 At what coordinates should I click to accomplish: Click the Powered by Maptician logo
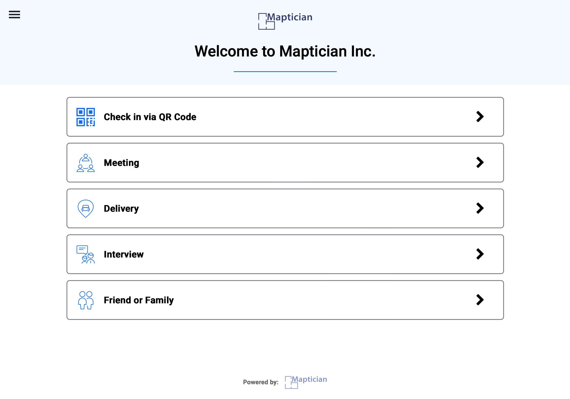306,382
